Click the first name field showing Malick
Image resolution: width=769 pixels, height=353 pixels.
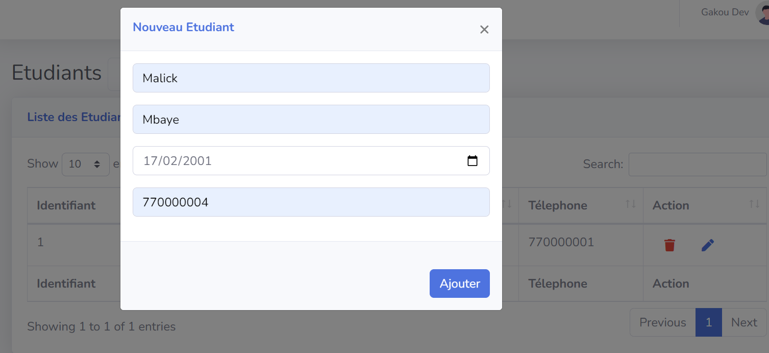pos(311,78)
